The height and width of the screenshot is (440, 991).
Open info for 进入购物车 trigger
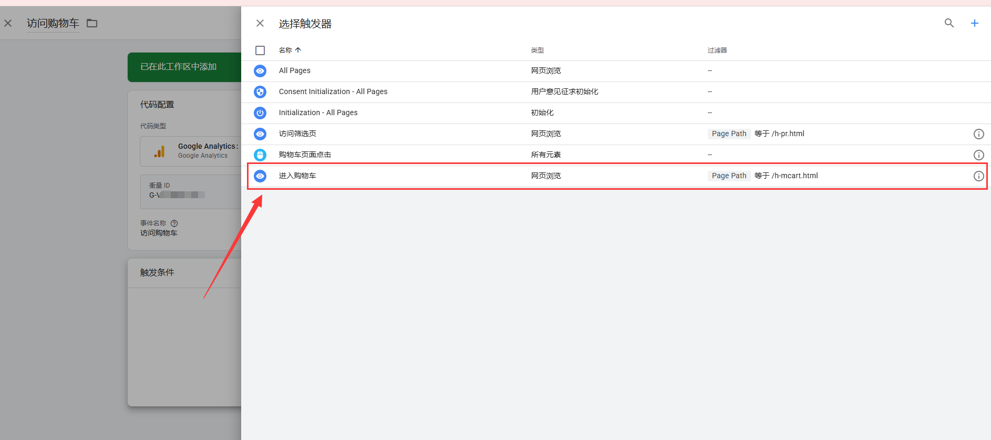click(979, 176)
